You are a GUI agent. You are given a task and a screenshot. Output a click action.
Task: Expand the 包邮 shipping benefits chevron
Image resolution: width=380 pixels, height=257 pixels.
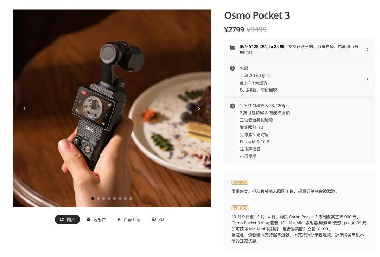tap(367, 79)
